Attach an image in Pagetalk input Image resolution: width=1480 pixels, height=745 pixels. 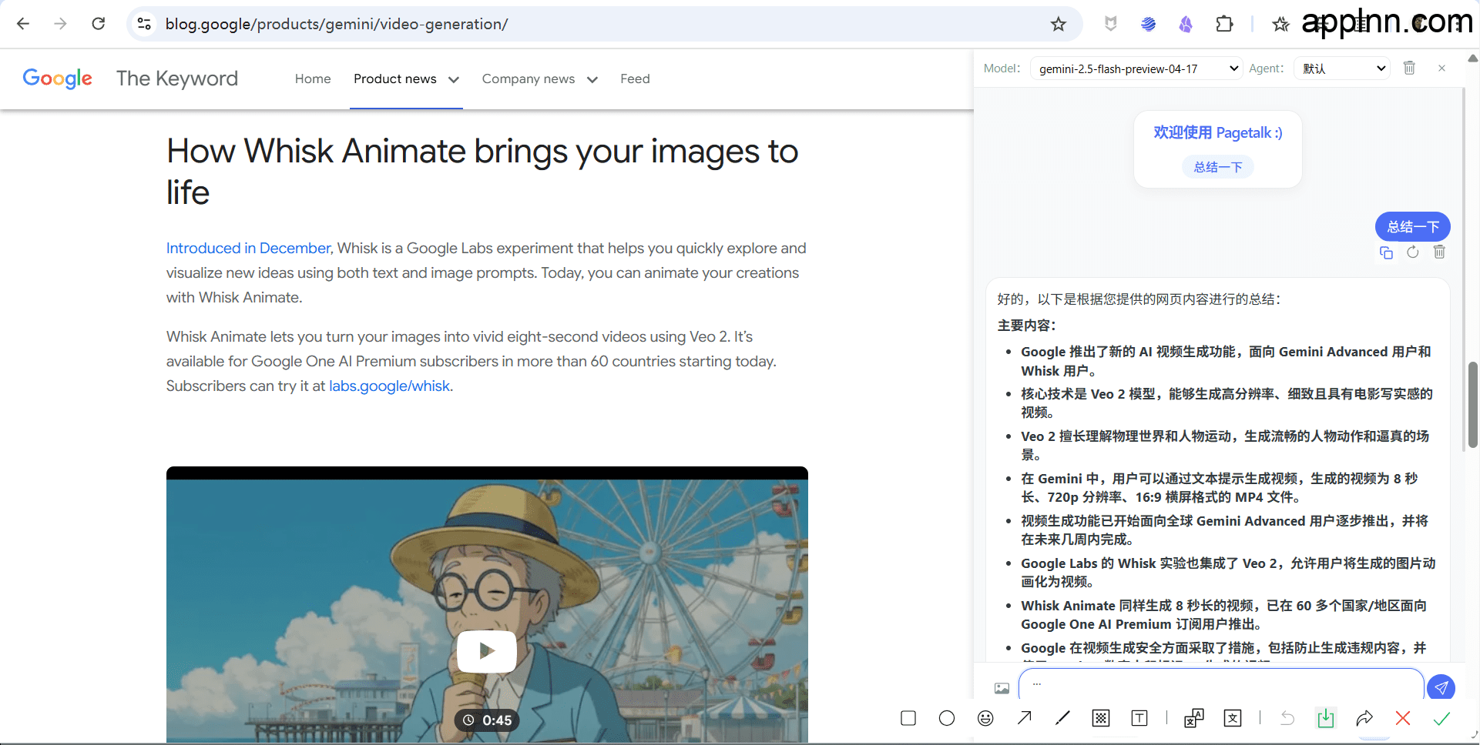1002,688
